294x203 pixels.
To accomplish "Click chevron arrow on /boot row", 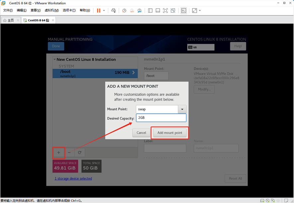I will (x=134, y=72).
